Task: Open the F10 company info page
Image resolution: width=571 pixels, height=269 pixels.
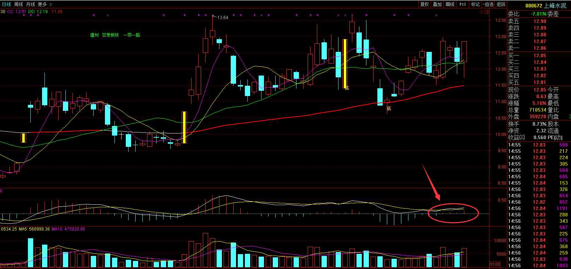Action: [x=463, y=4]
